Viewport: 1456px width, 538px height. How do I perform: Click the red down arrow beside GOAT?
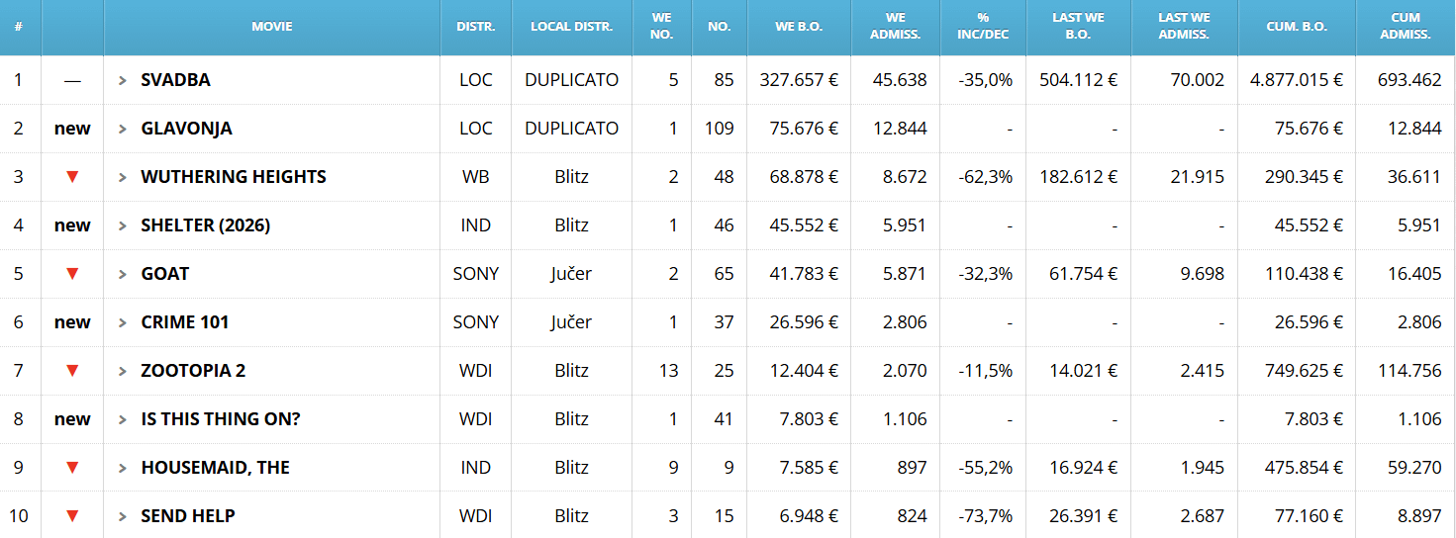(x=72, y=274)
